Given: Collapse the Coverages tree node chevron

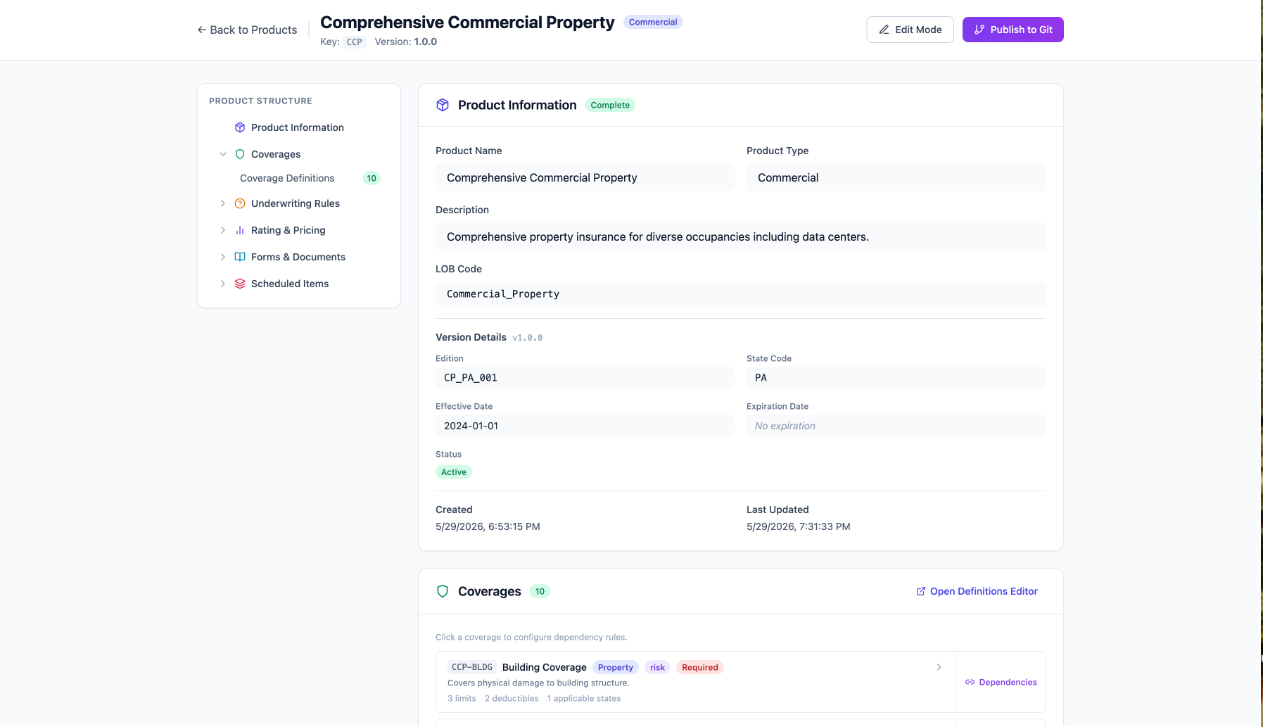Looking at the screenshot, I should pos(223,154).
